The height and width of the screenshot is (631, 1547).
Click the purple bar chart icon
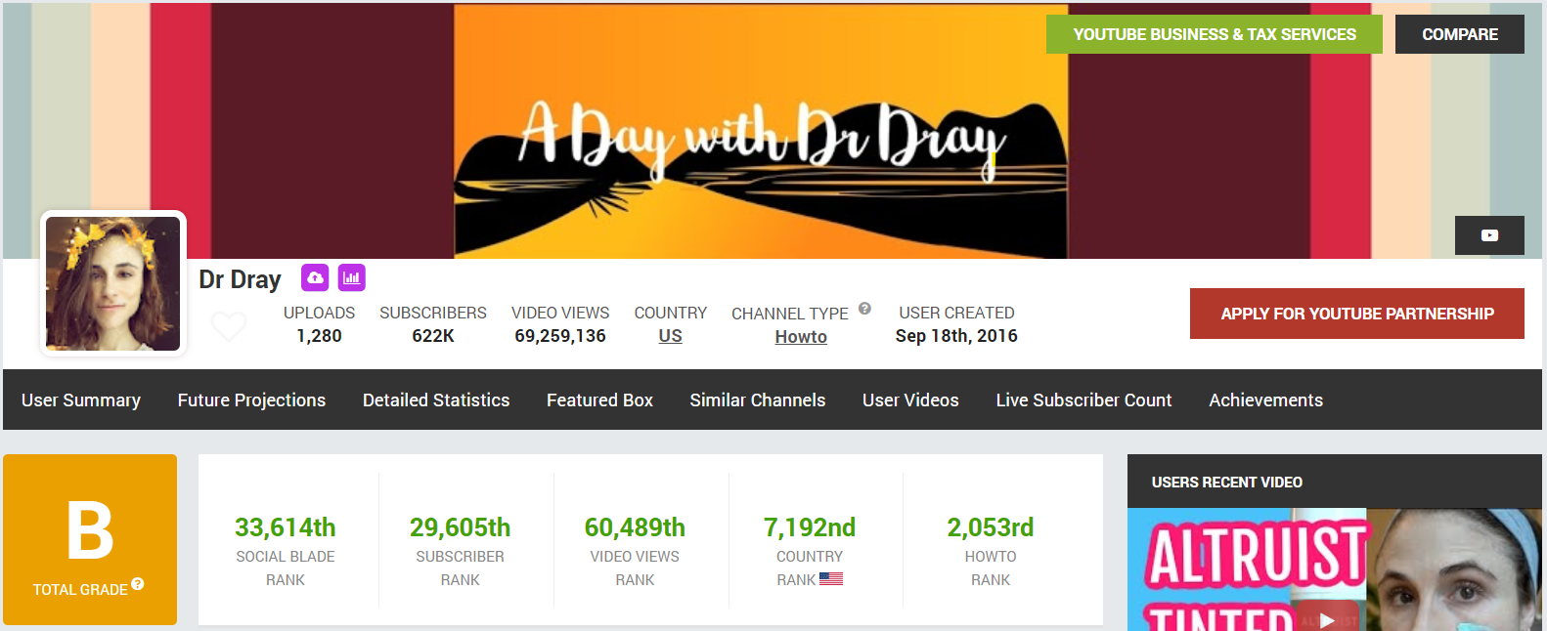(352, 277)
